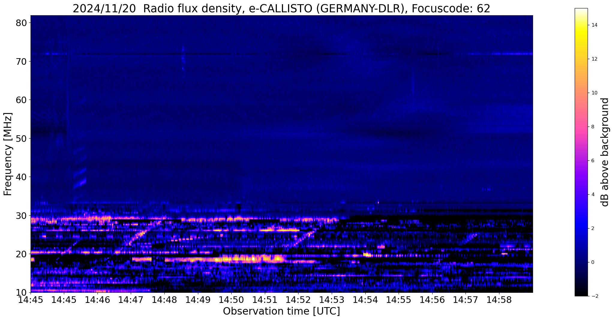Click the 14:50 time tick label
The width and height of the screenshot is (614, 320).
[231, 300]
